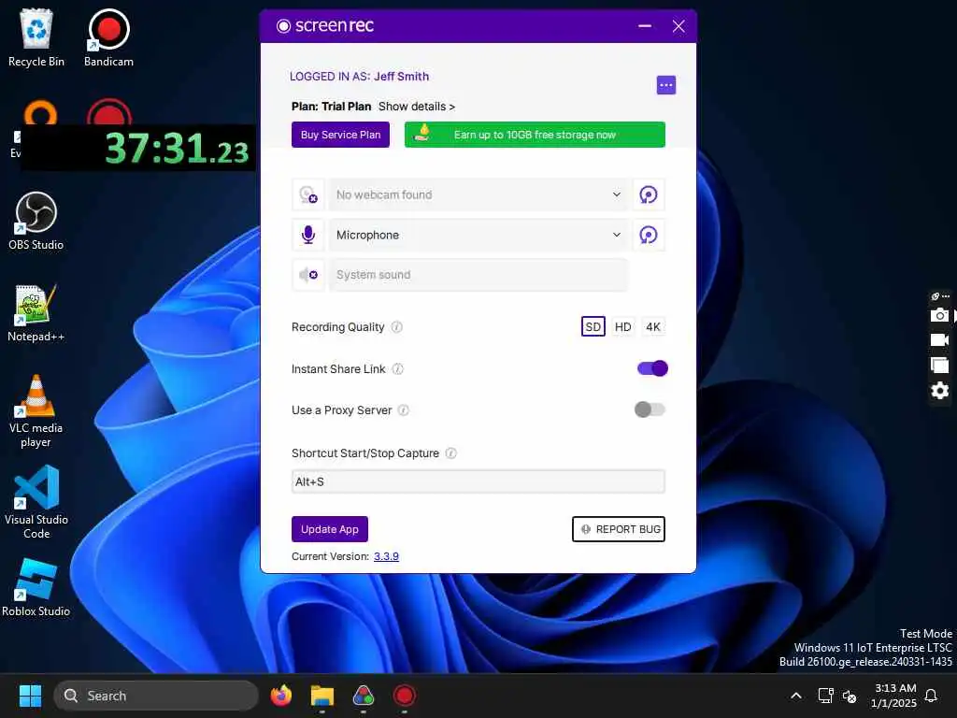Open the notification bell in taskbar

[x=931, y=696]
